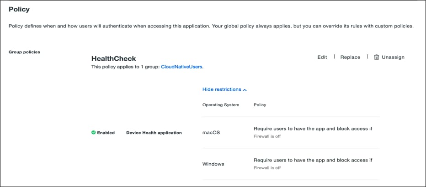Replace the HealthCheck policy
The width and height of the screenshot is (426, 187).
point(350,57)
